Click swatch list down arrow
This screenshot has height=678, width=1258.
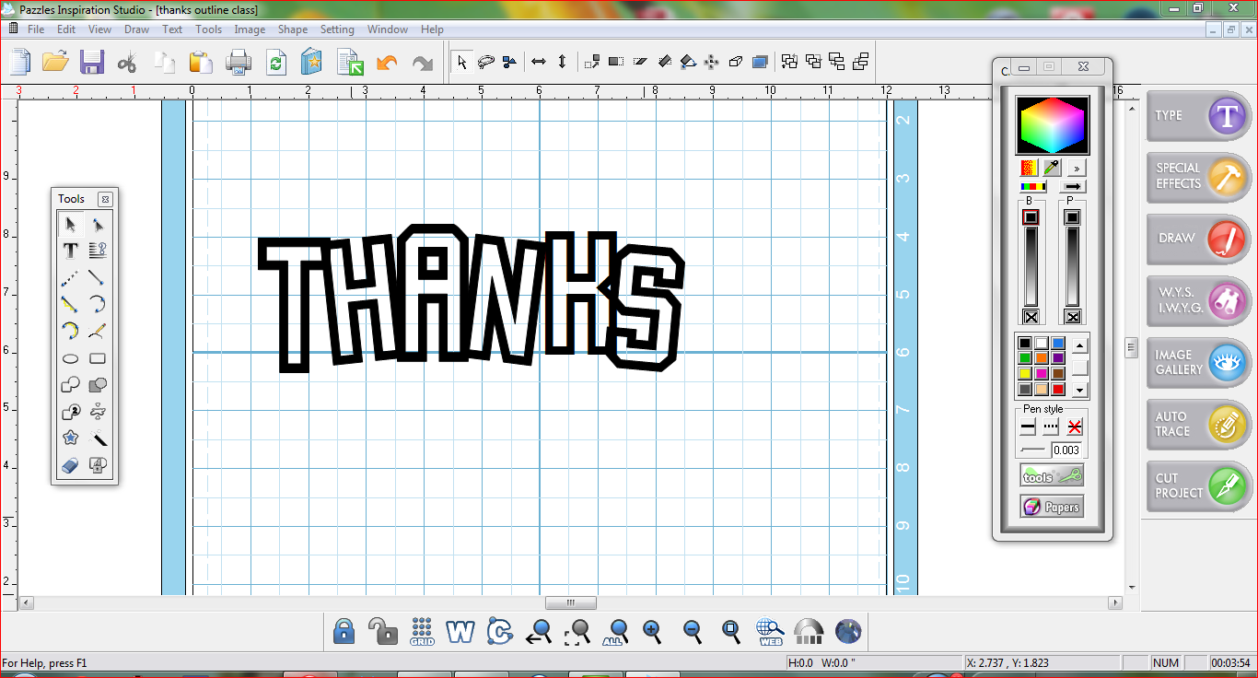[1080, 390]
